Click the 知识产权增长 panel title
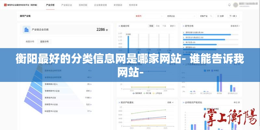This screenshot has height=130, width=260. [127, 102]
